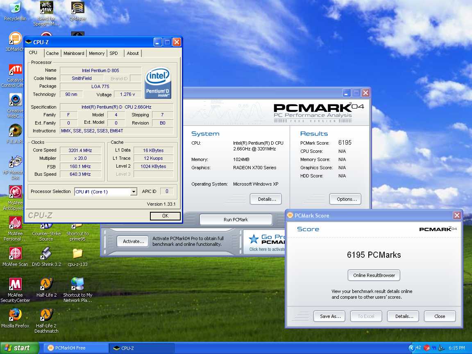This screenshot has height=354, width=472.
Task: Click OK button in CPU-Z
Action: coord(165,216)
